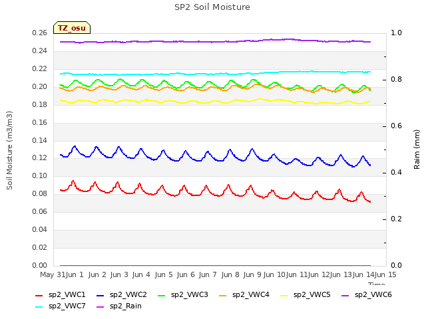Select the sp2_VWC3 legend label
The width and height of the screenshot is (426, 319).
189,295
